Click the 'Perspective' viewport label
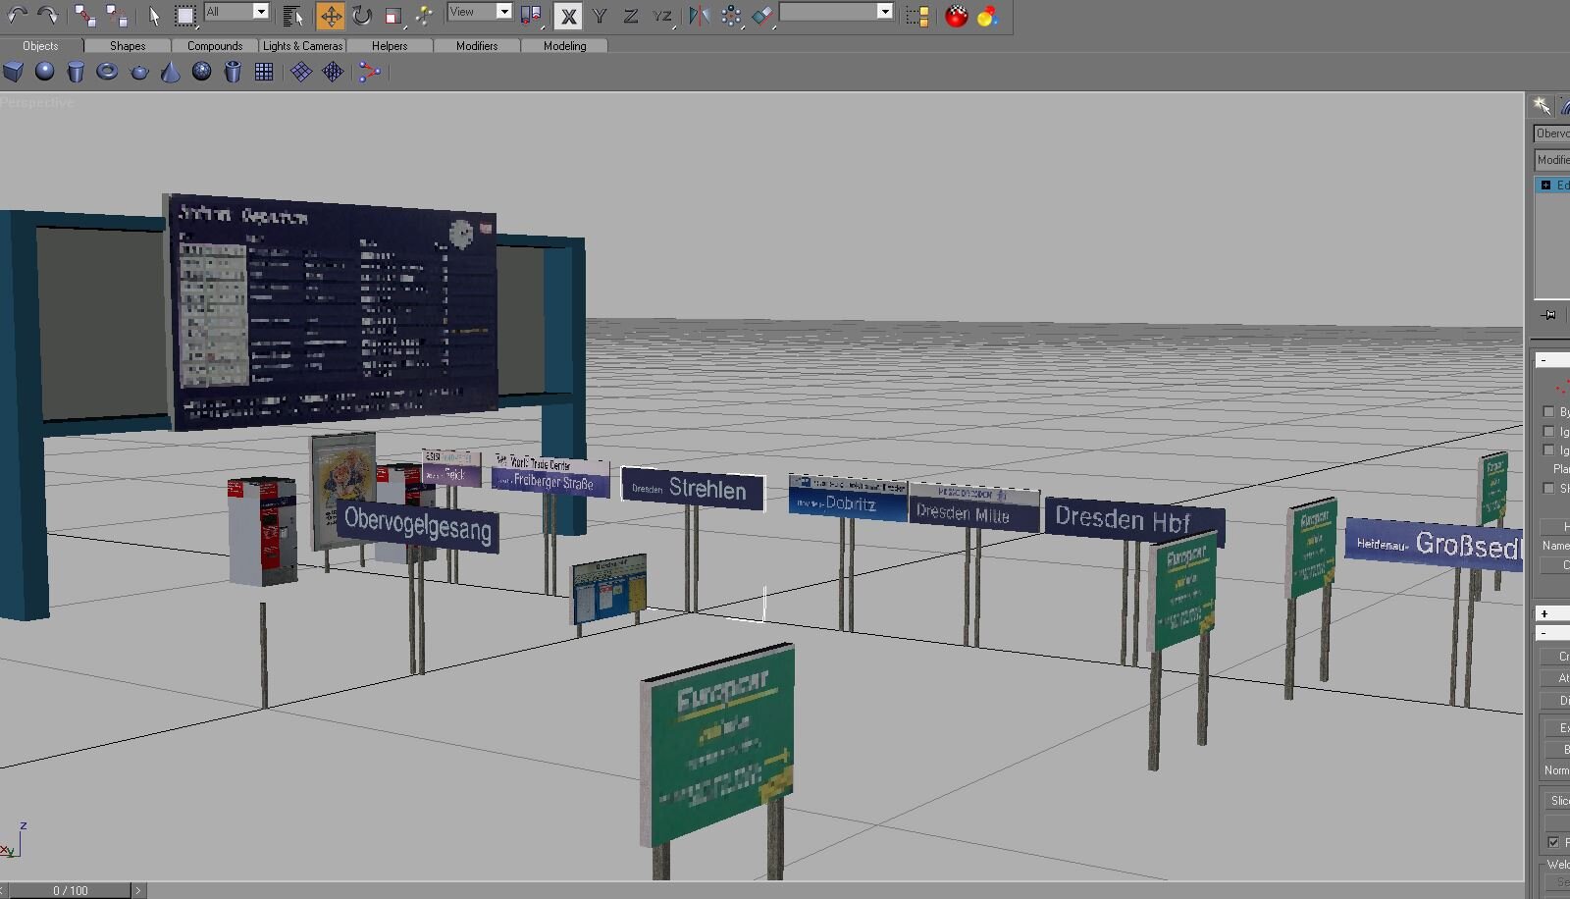Screen dimensions: 1570x899 (x=37, y=102)
